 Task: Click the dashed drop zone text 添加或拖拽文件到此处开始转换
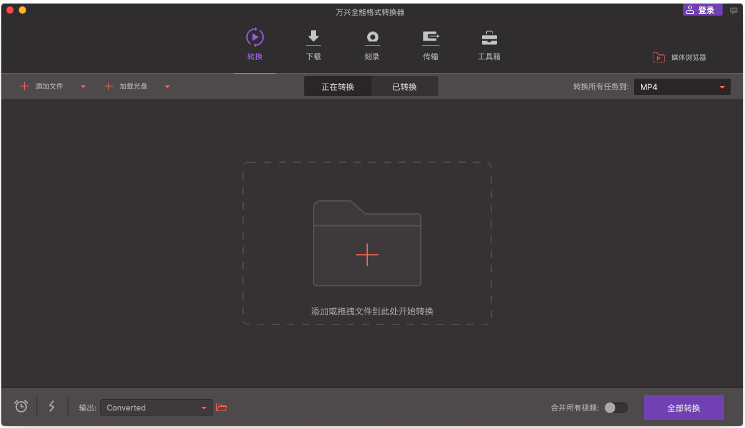click(x=372, y=311)
